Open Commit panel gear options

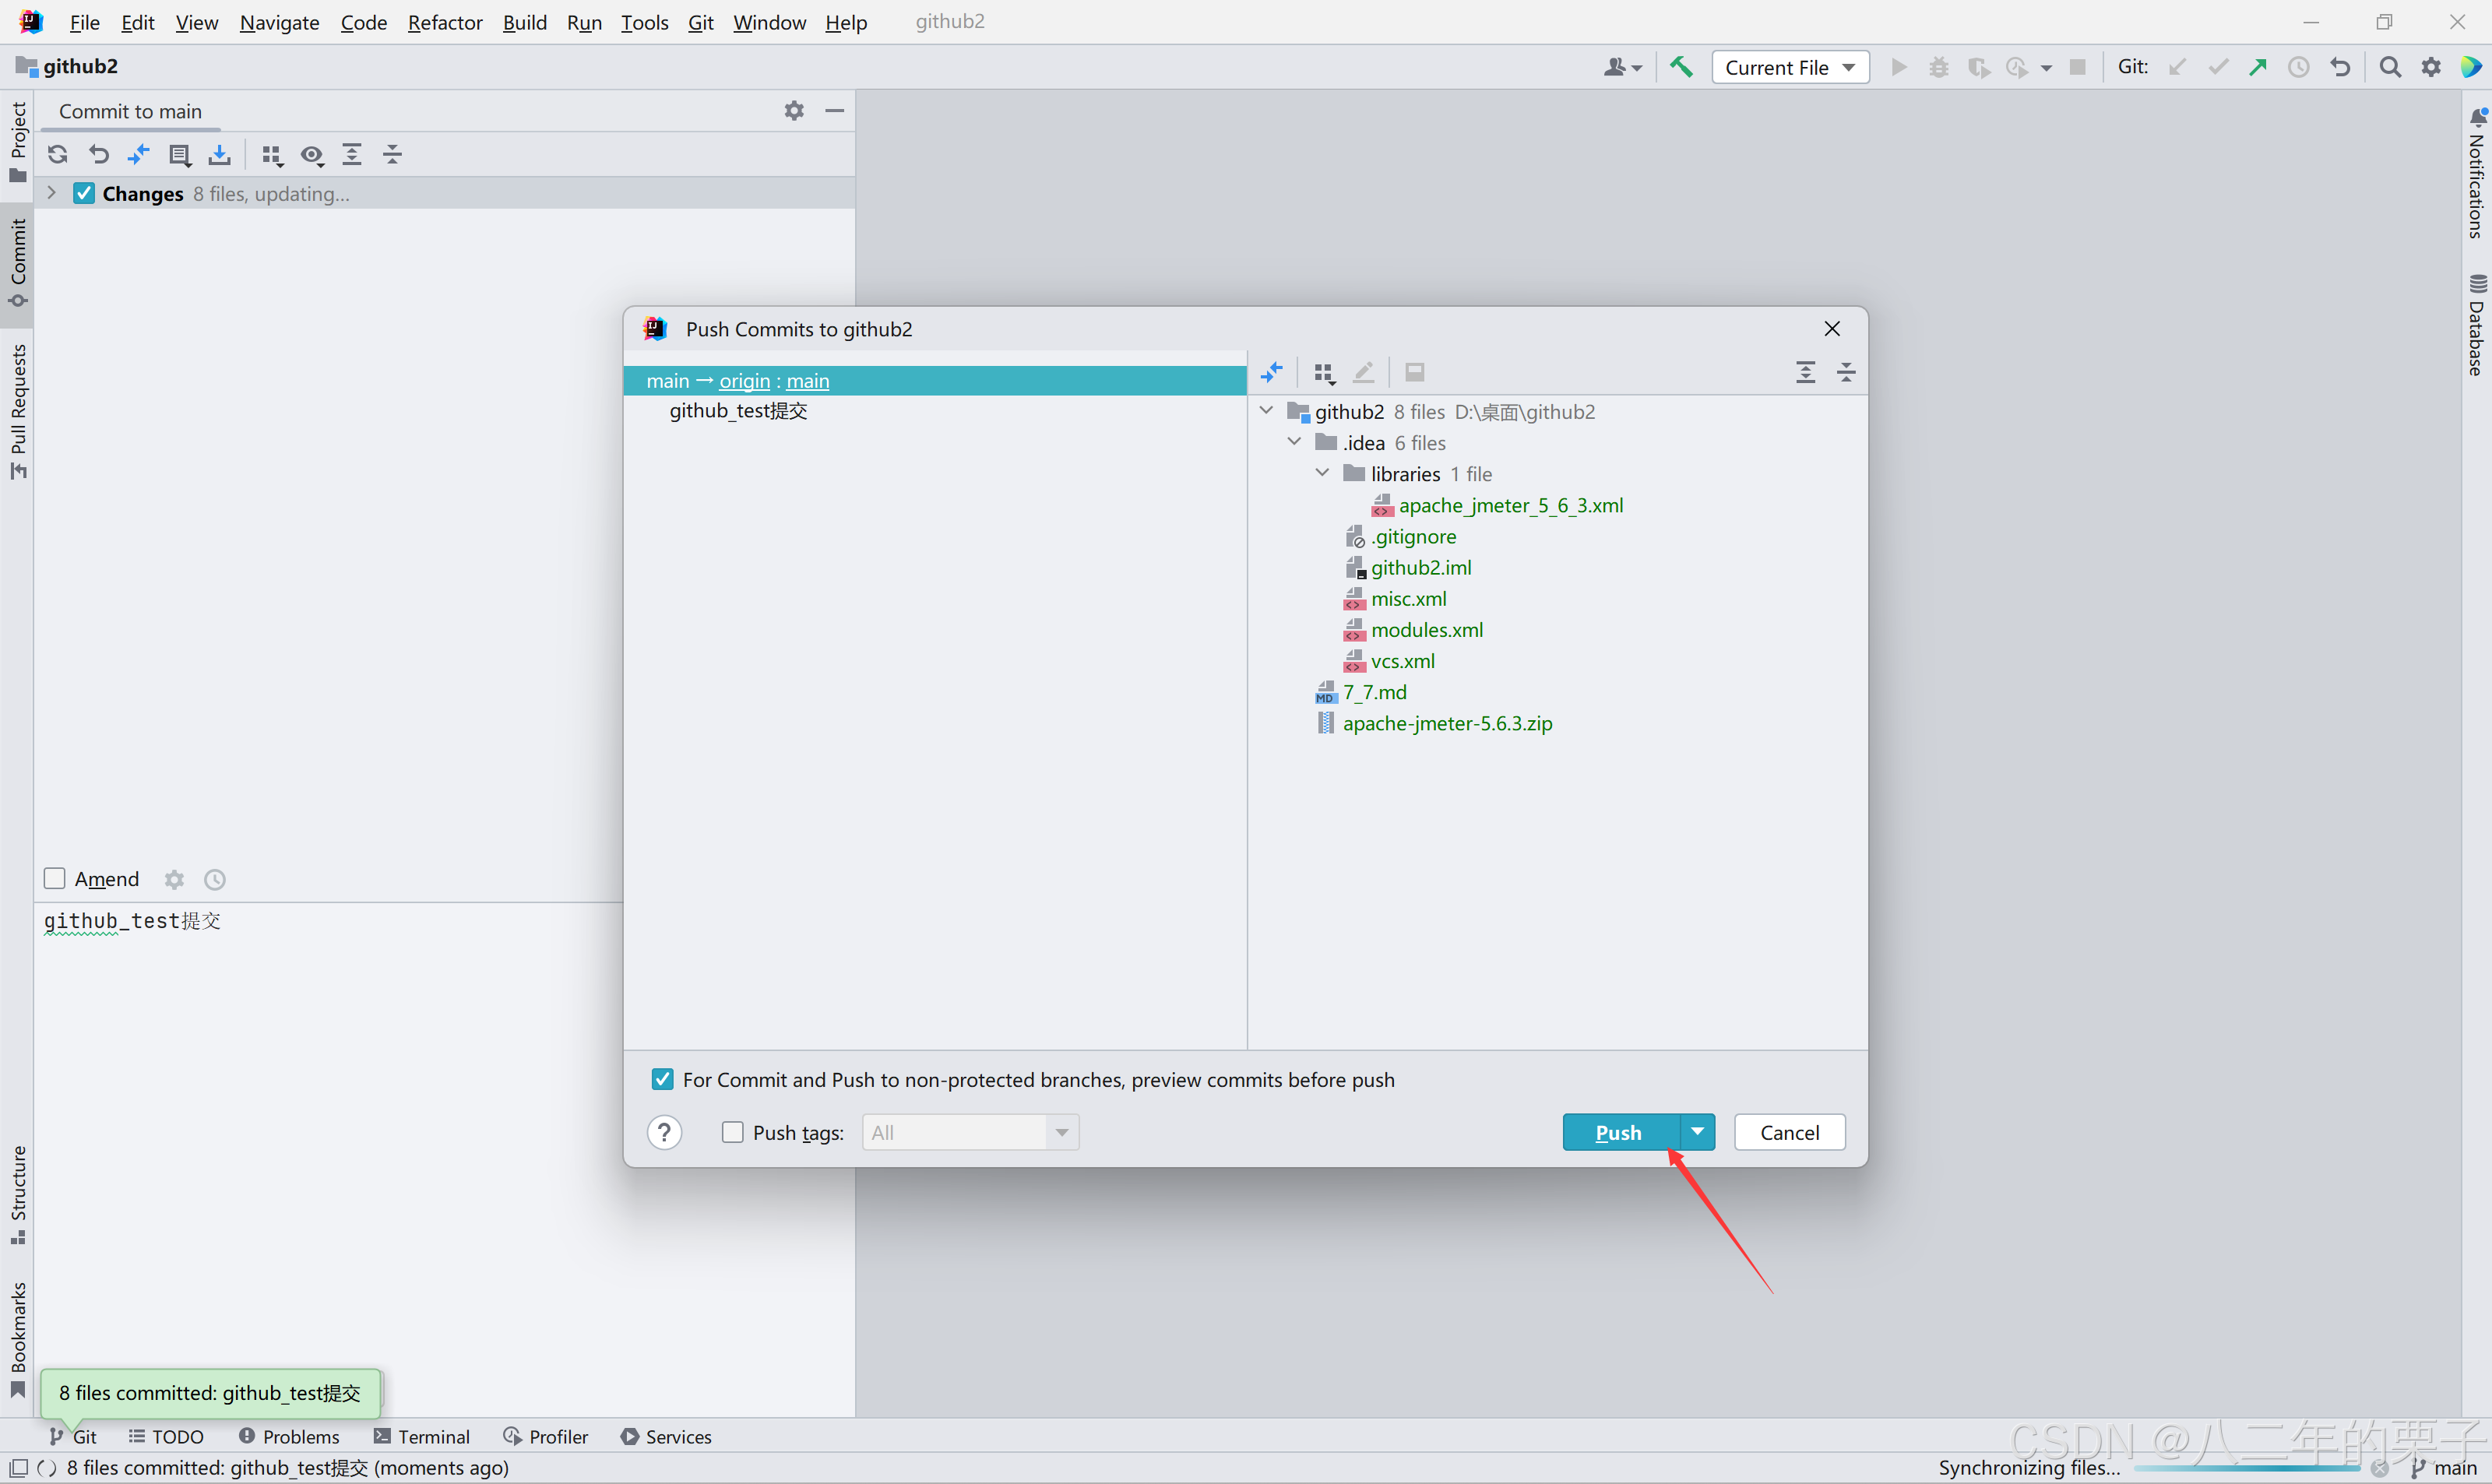(794, 111)
